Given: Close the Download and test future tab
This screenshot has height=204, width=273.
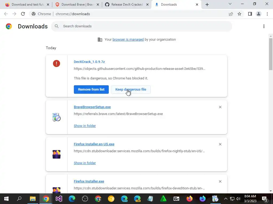Looking at the screenshot, I should (x=48, y=5).
